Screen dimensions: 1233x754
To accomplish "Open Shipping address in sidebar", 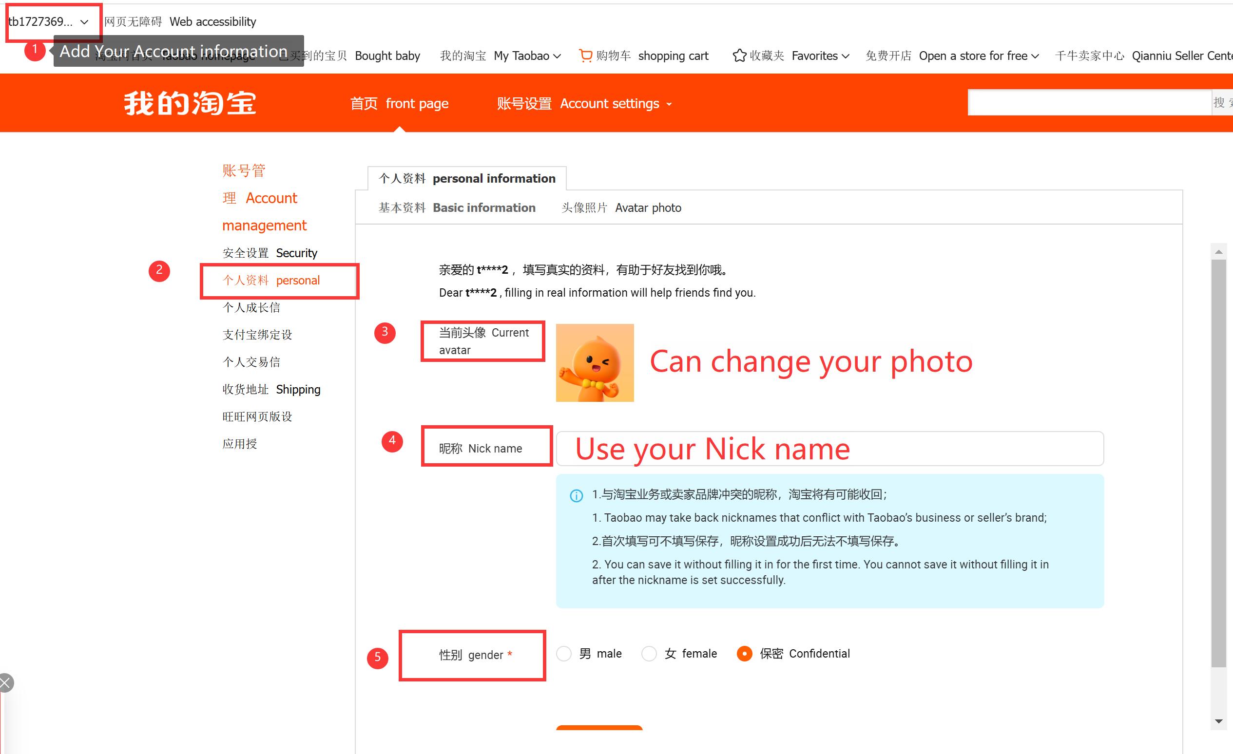I will click(x=271, y=390).
